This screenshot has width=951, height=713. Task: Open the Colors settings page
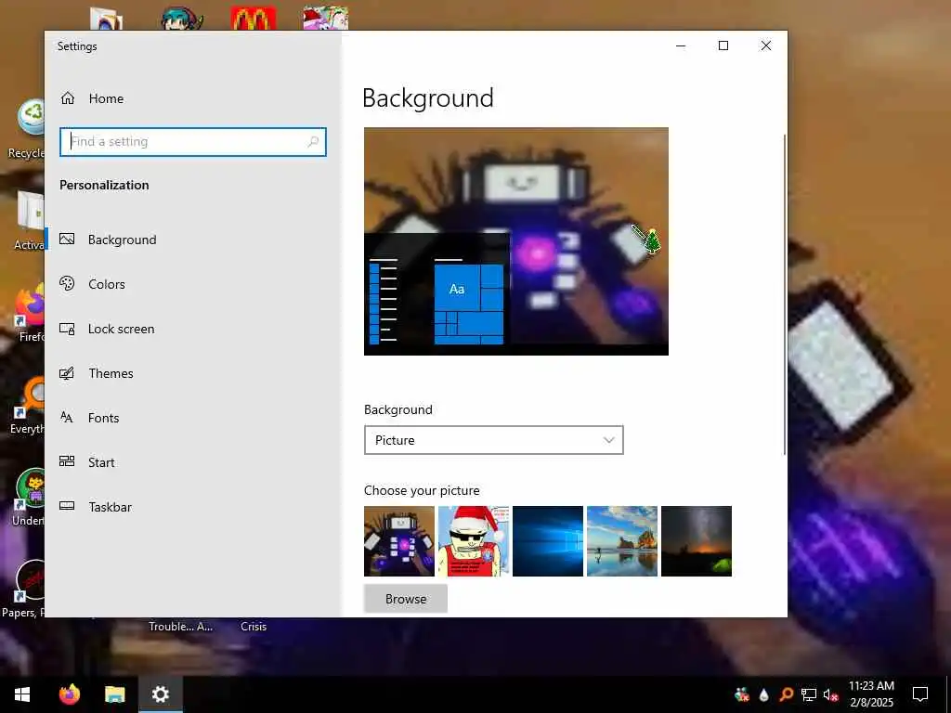point(193,284)
